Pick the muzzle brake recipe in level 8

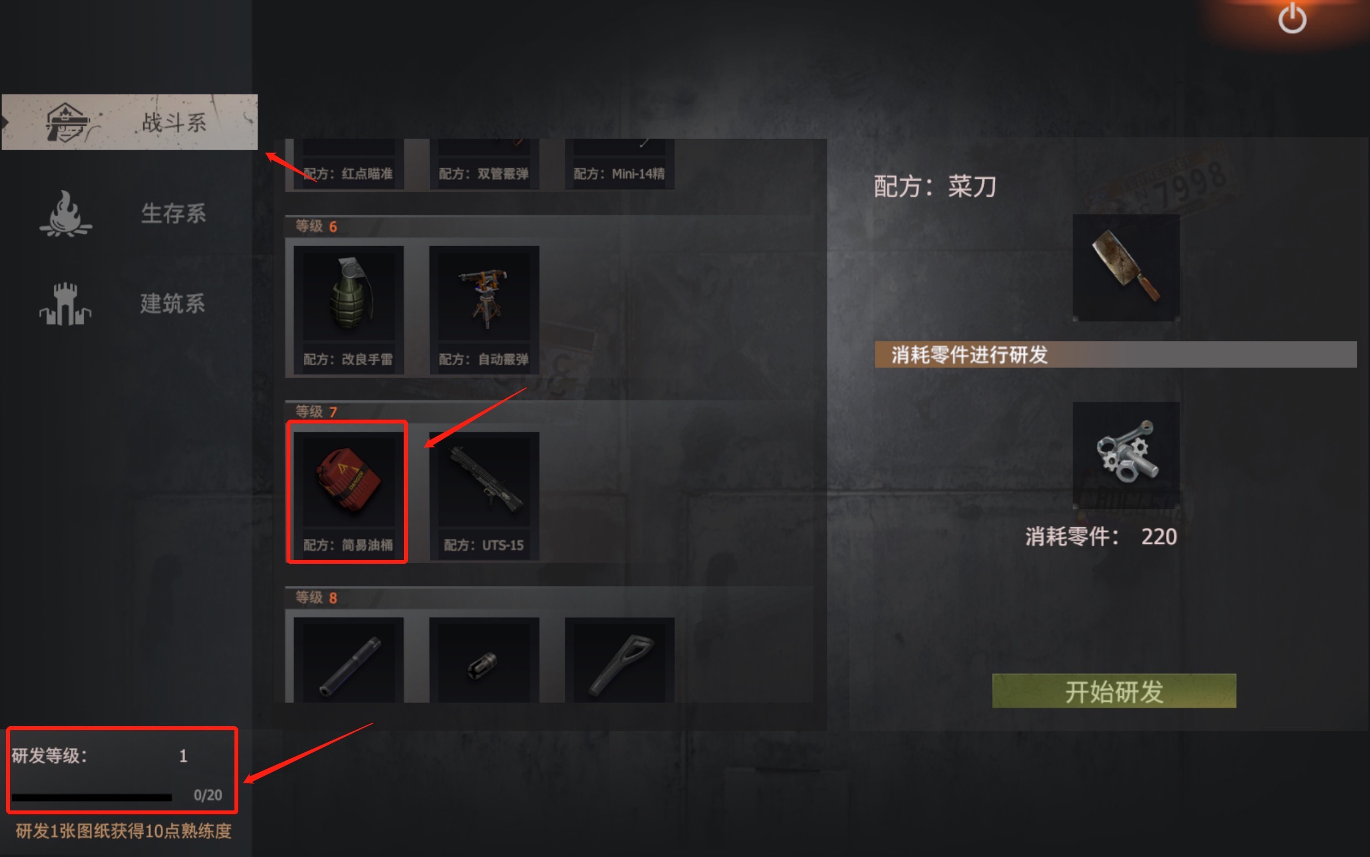click(484, 660)
